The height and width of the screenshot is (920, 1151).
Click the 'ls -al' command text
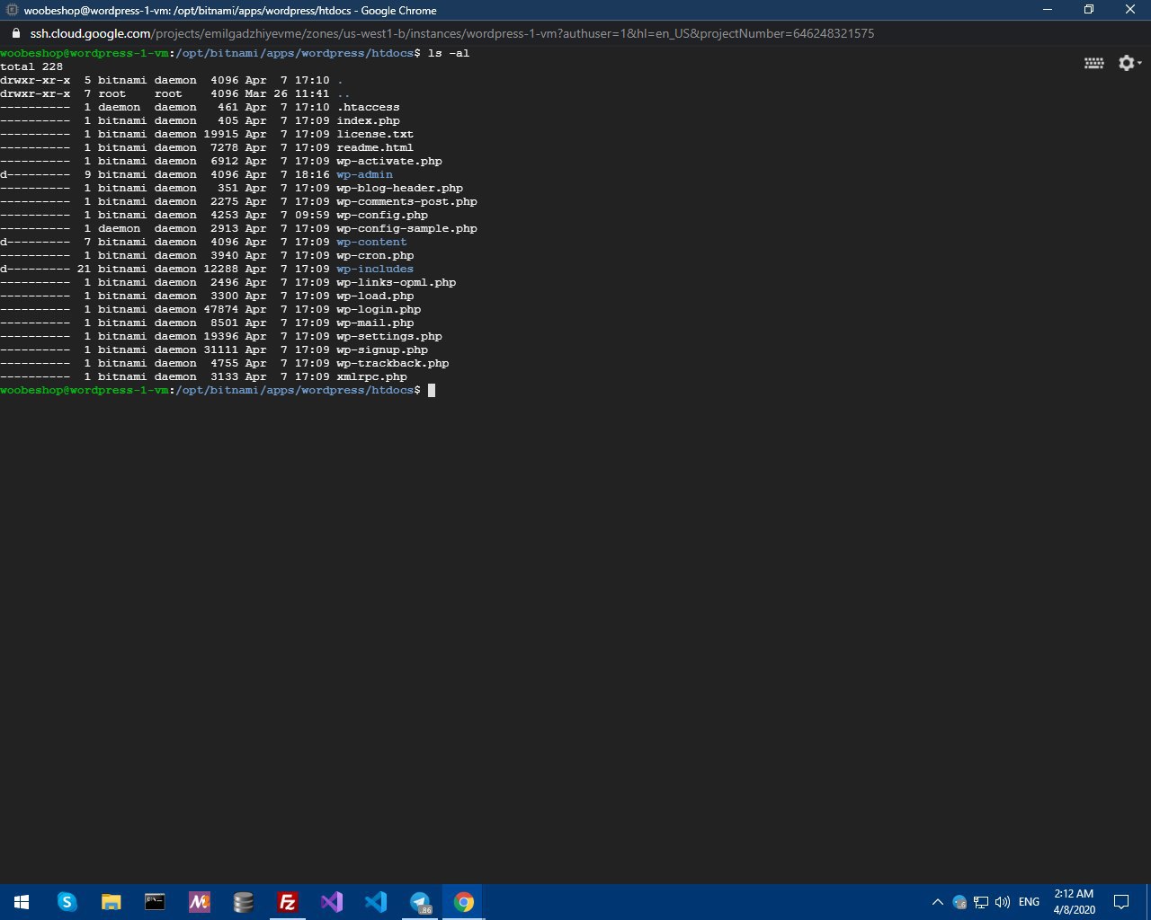[x=449, y=53]
